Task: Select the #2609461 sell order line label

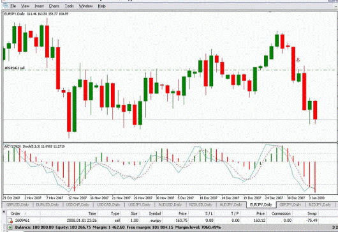Action: pyautogui.click(x=15, y=68)
